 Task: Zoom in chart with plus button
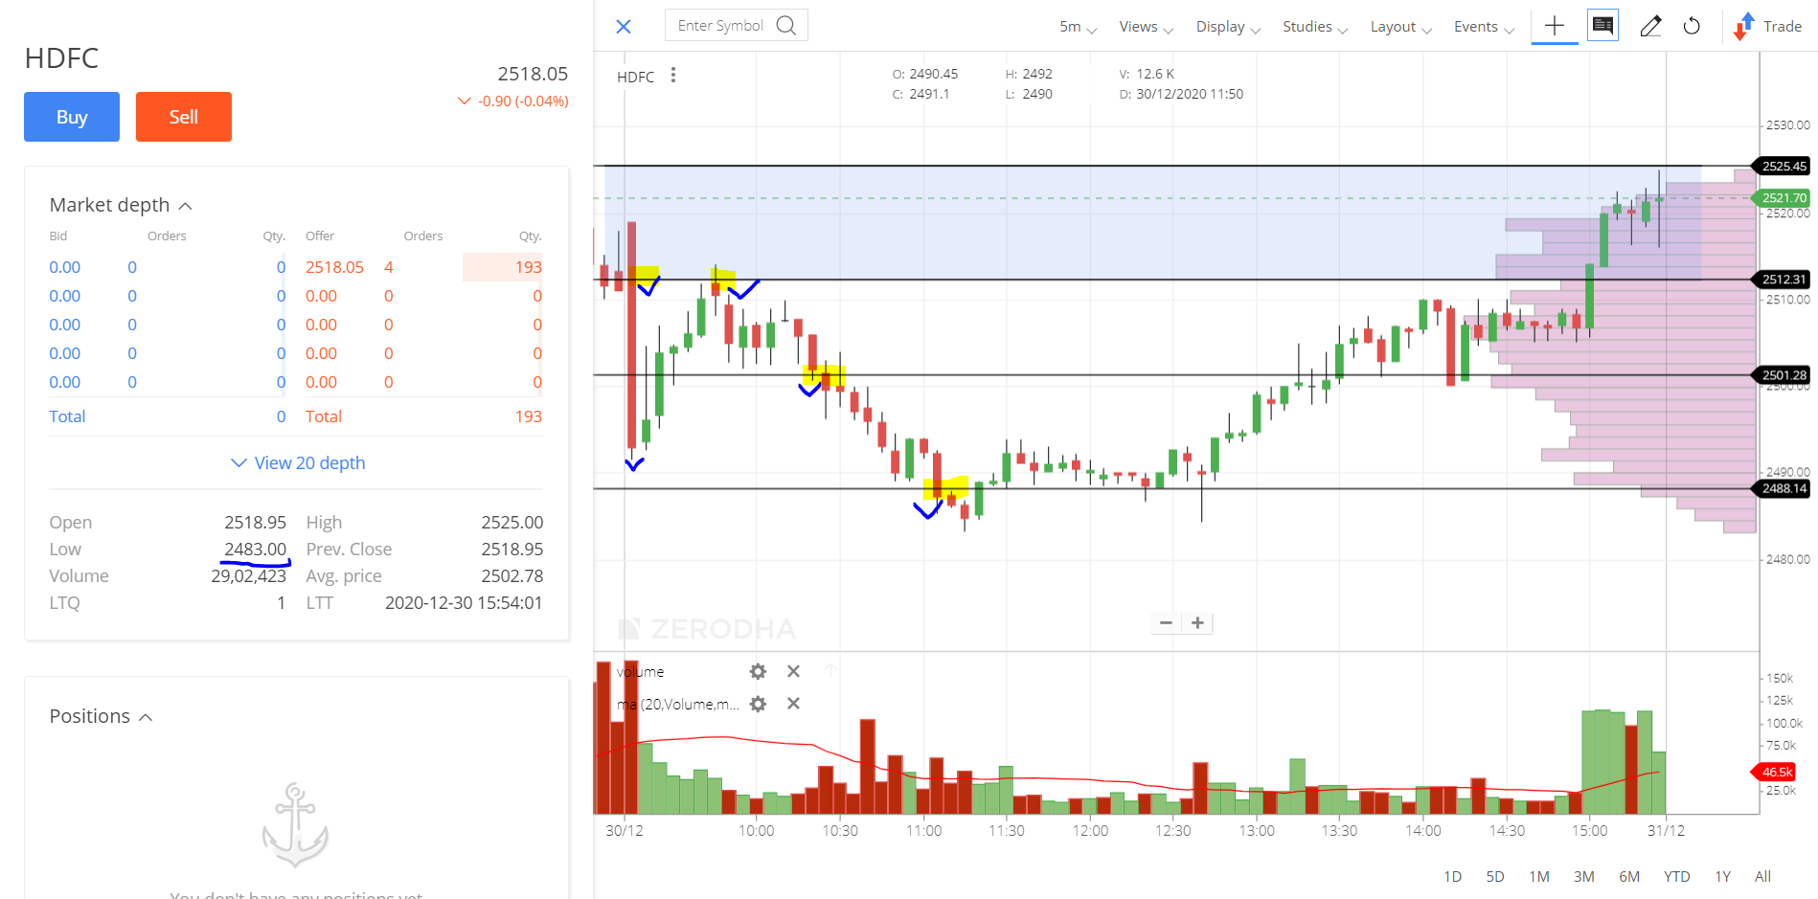point(1197,622)
